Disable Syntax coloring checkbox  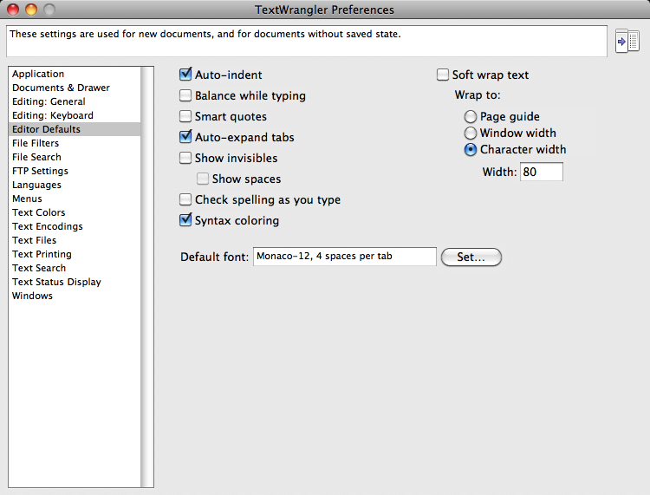(x=185, y=221)
